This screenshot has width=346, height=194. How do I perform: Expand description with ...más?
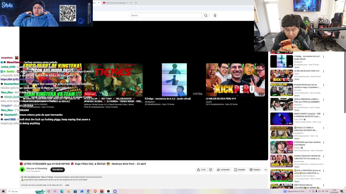pyautogui.click(x=66, y=185)
